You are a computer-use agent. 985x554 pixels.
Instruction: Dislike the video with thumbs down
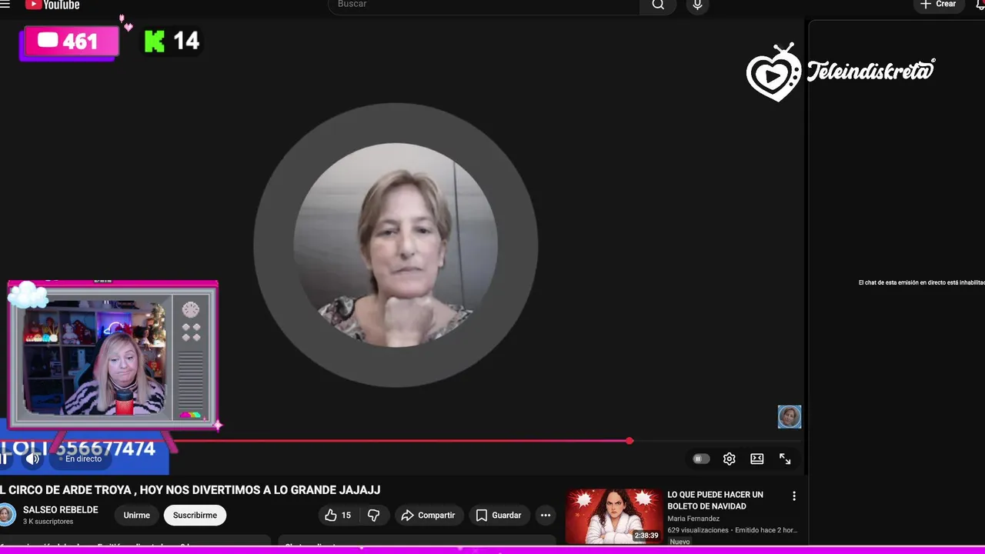(x=374, y=516)
